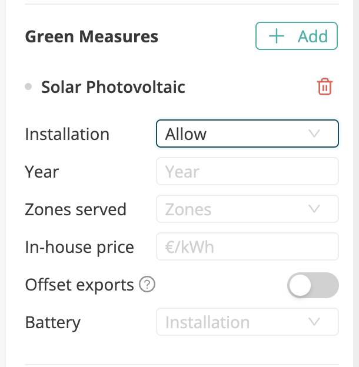The width and height of the screenshot is (359, 367).
Task: Click the Offset exports label text
Action: tap(79, 285)
